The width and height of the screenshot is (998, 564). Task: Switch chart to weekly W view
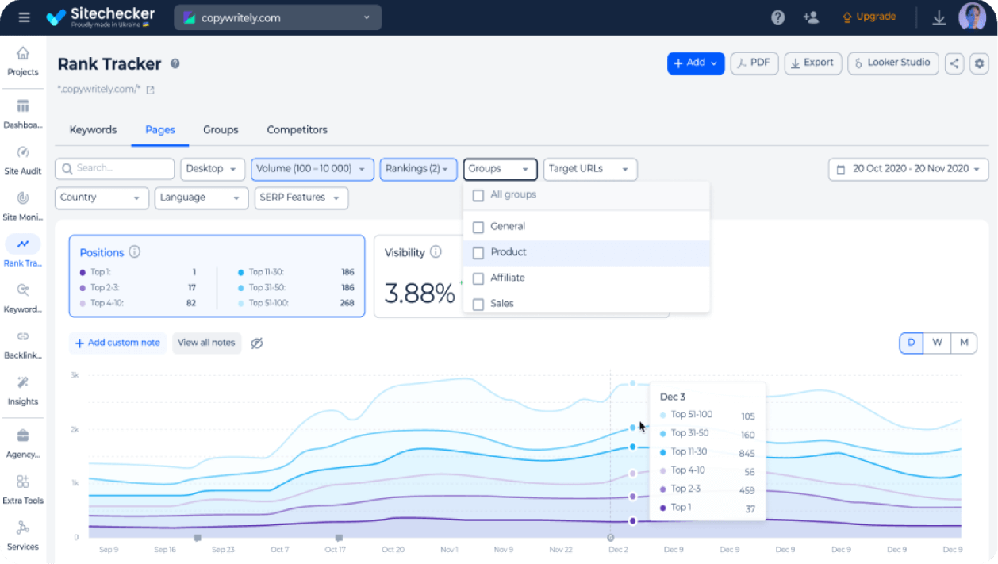coord(938,343)
